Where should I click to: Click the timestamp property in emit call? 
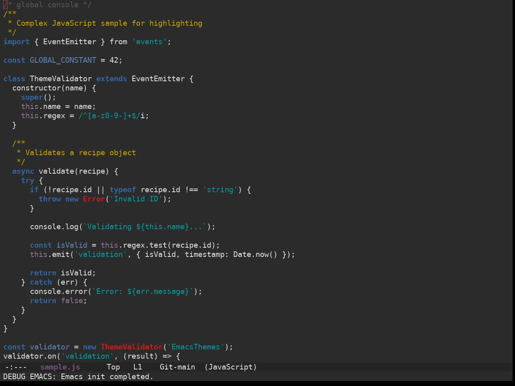[x=204, y=255]
